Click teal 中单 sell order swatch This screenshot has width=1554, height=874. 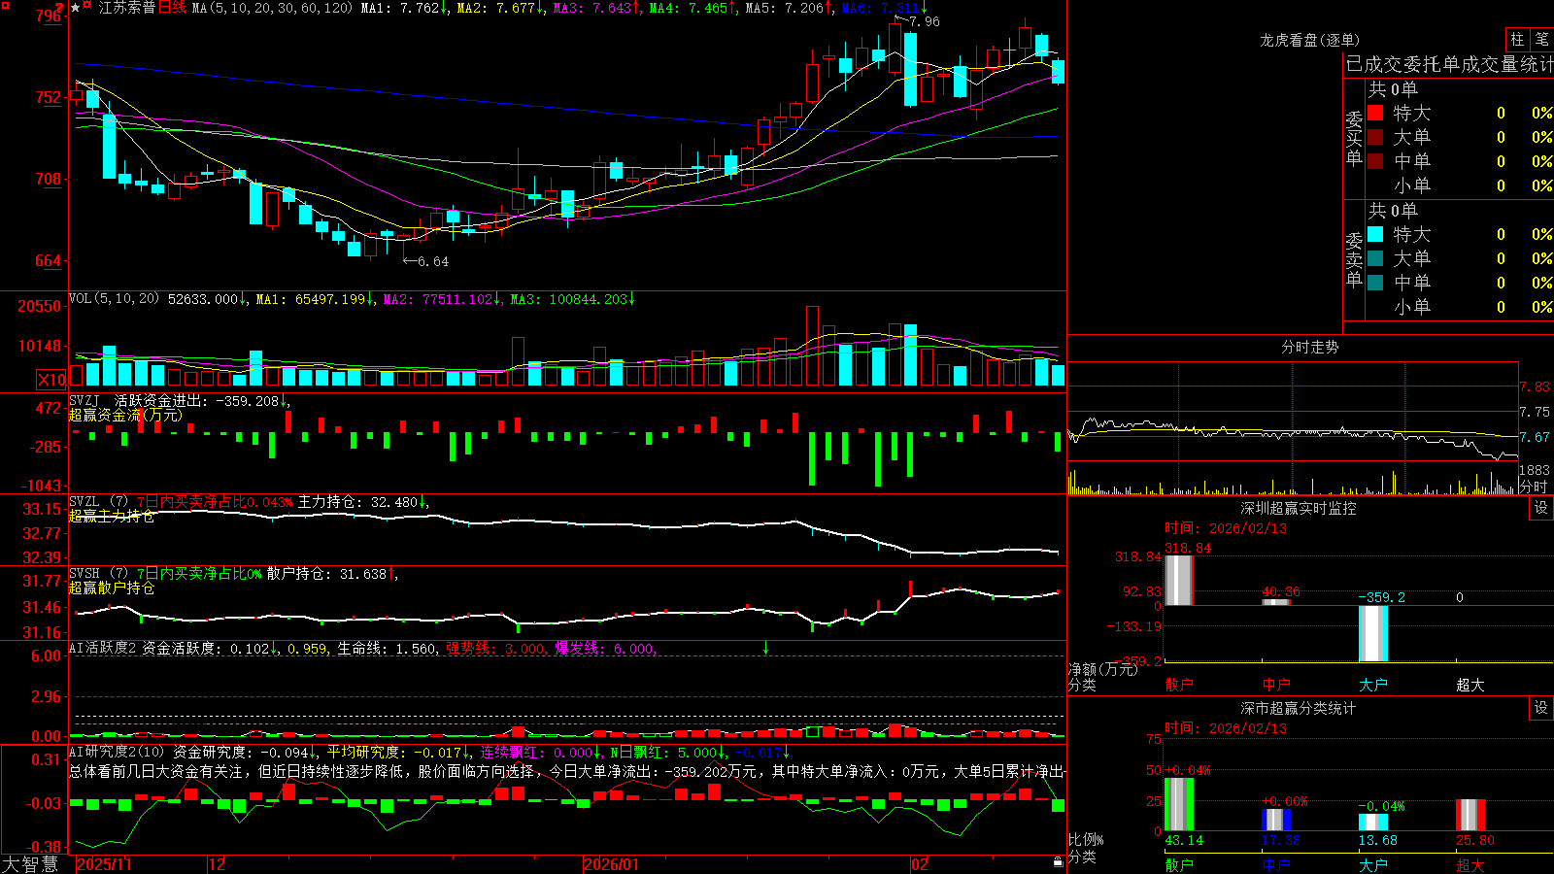1375,283
